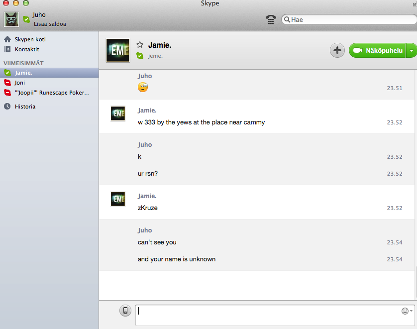417x329 pixels.
Task: Open the emoticon picker in message box
Action: click(x=405, y=311)
